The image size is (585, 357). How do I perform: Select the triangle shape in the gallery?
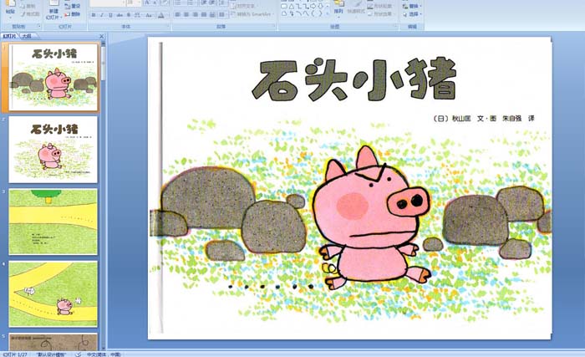click(291, 6)
